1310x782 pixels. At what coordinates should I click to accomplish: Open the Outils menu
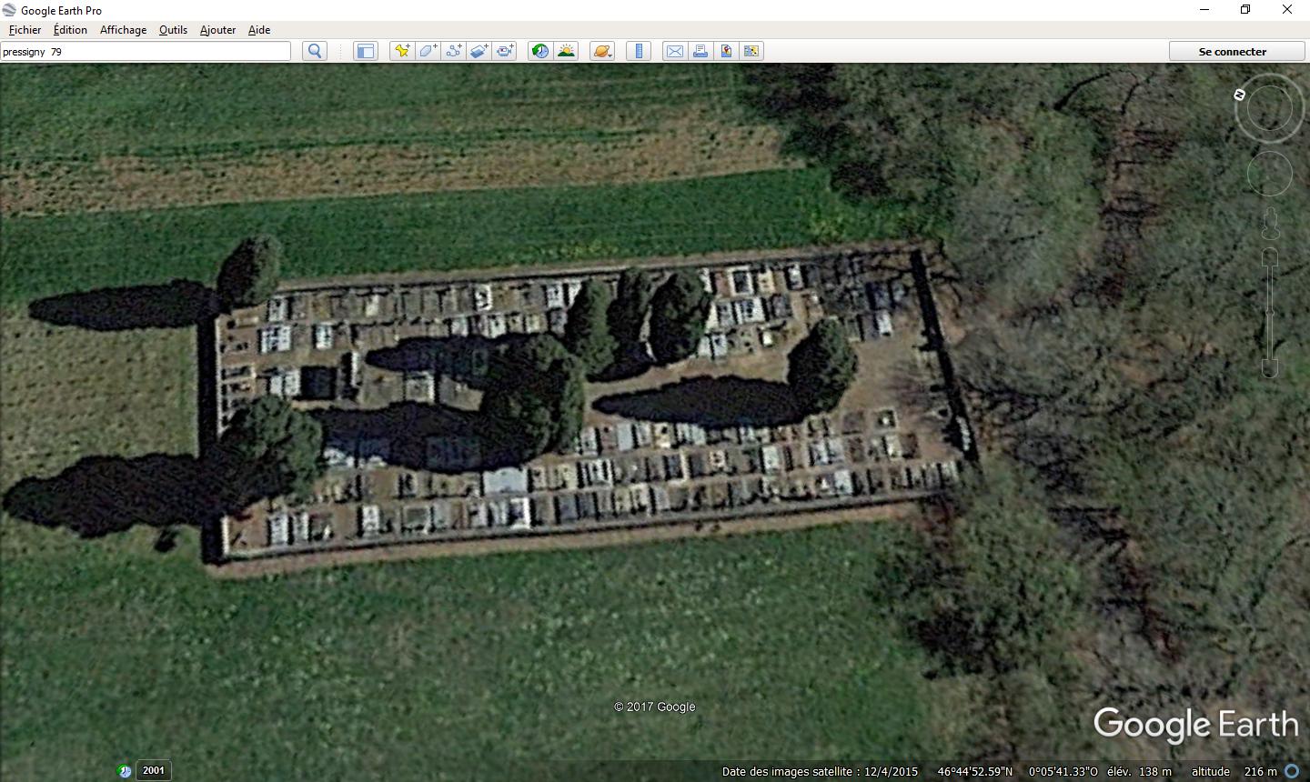[173, 29]
